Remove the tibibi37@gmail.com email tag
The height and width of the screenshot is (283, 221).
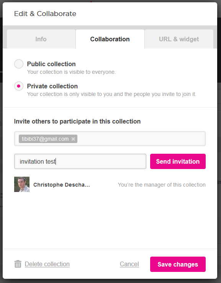[x=73, y=139]
